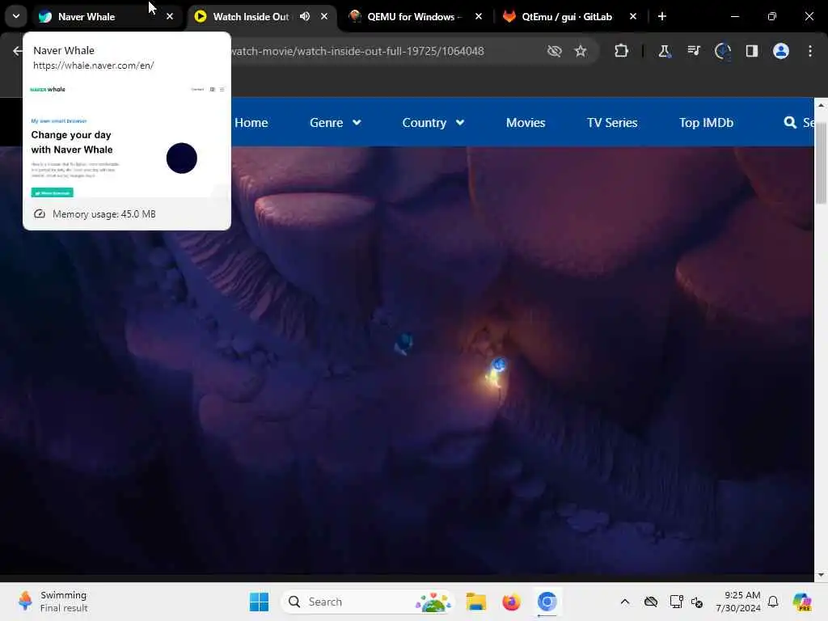Screen dimensions: 828x621
Task: Click the Swimming Final result widget
Action: pyautogui.click(x=53, y=602)
